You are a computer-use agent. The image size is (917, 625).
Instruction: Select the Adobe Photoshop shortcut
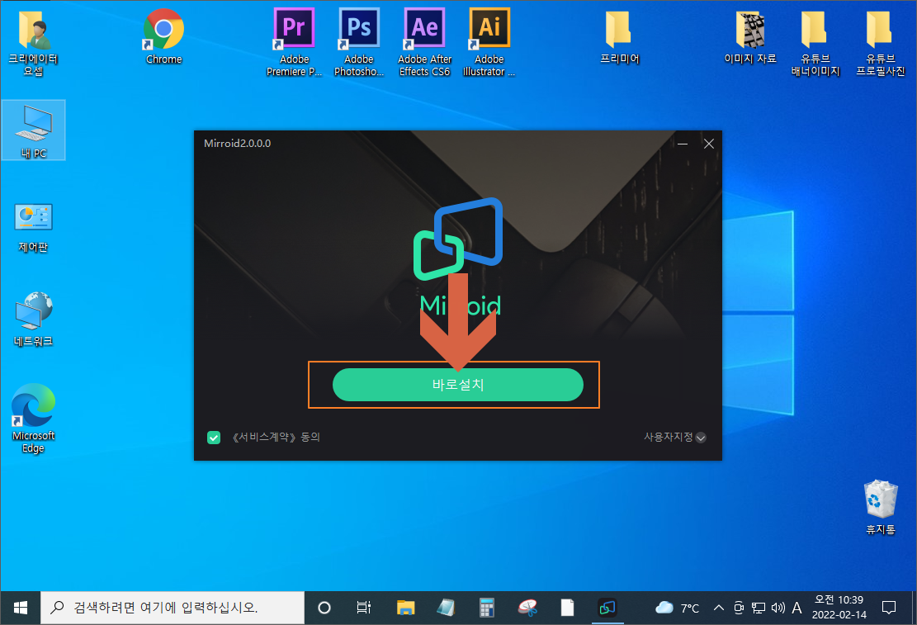click(x=359, y=43)
